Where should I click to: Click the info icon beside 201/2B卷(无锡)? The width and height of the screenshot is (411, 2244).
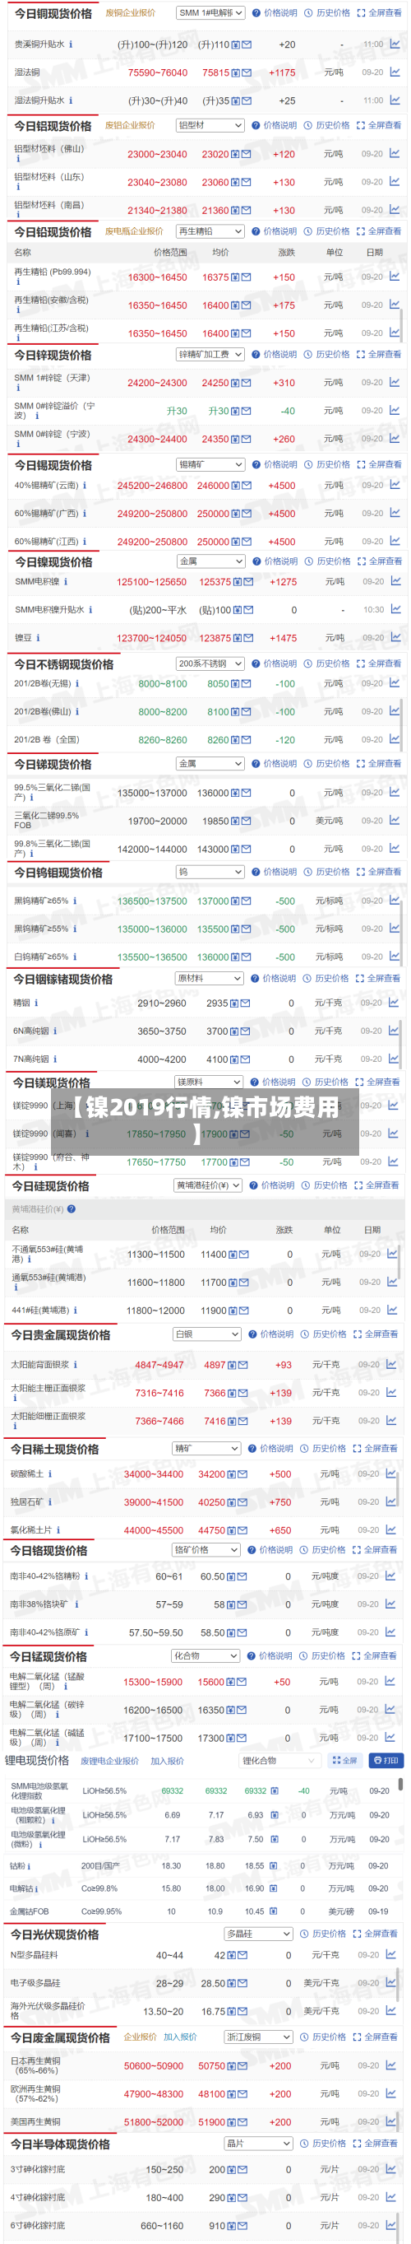(x=76, y=684)
